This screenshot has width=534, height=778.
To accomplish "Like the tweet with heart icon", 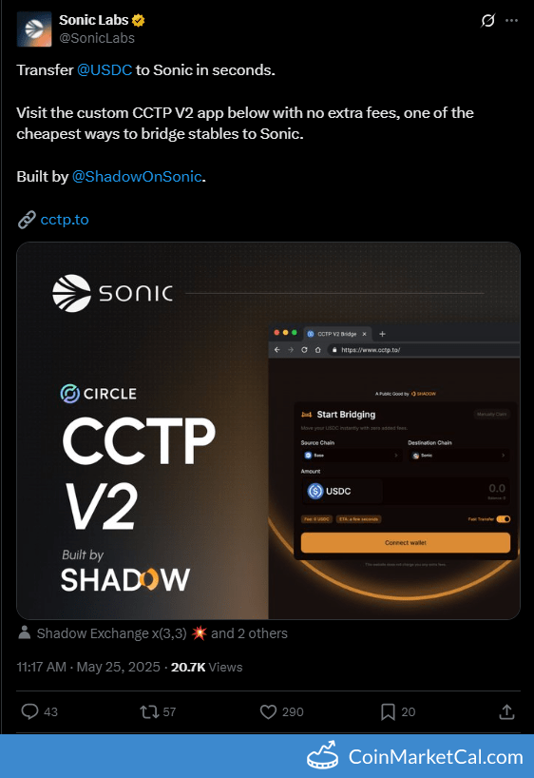I will [x=268, y=712].
